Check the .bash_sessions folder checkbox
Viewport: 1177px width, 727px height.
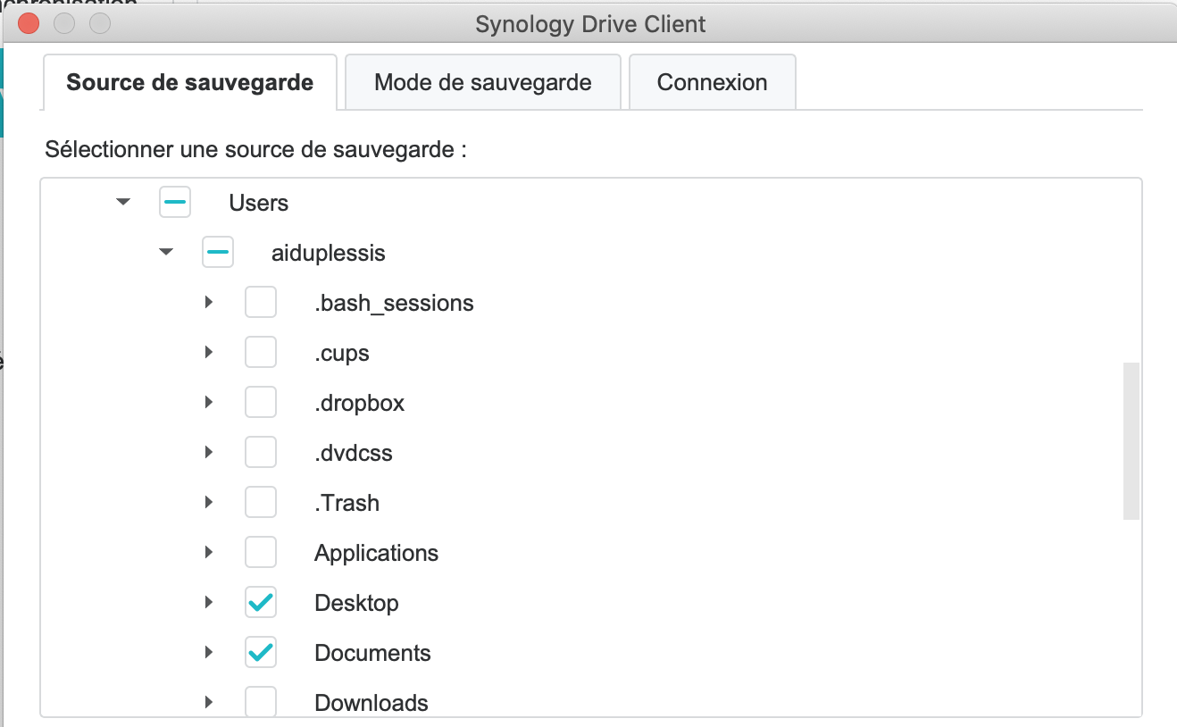(x=261, y=303)
